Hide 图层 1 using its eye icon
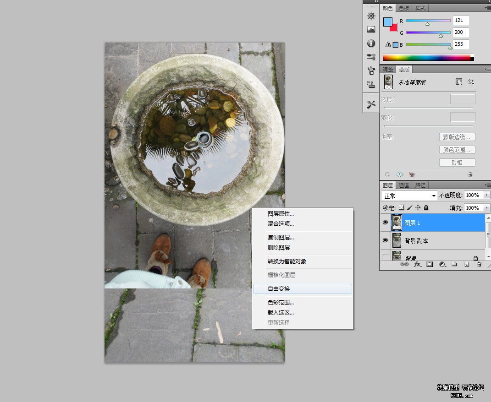 point(385,223)
